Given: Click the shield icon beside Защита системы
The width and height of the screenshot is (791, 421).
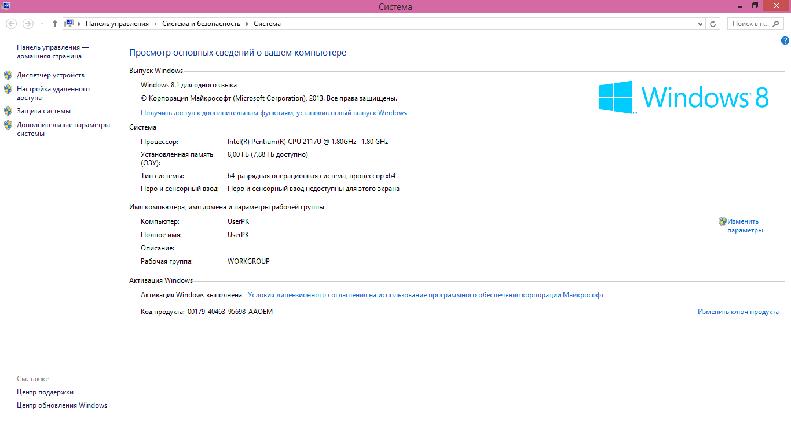Looking at the screenshot, I should [x=8, y=111].
